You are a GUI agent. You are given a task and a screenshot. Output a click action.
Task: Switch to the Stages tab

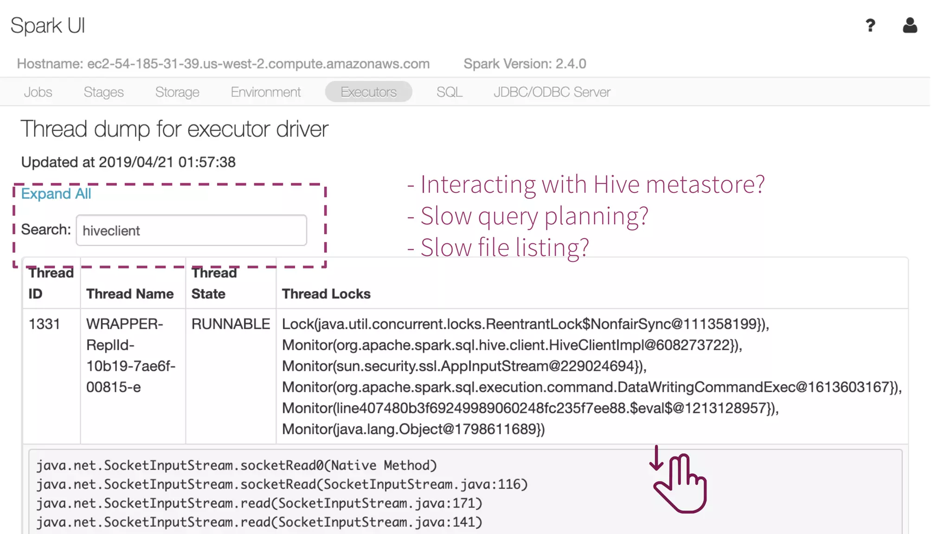click(x=103, y=92)
